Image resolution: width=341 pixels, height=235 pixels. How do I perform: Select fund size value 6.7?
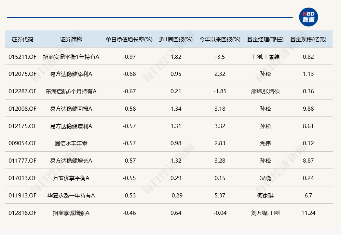coord(309,195)
